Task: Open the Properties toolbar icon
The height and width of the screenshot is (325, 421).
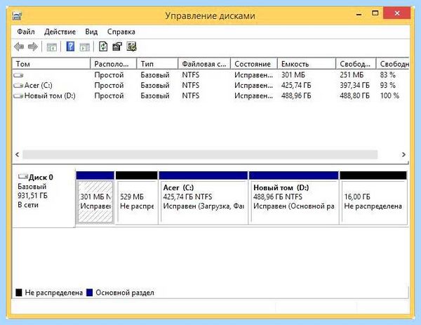Action: [x=117, y=46]
